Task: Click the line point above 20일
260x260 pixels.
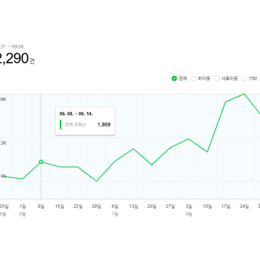Action: pos(152,165)
